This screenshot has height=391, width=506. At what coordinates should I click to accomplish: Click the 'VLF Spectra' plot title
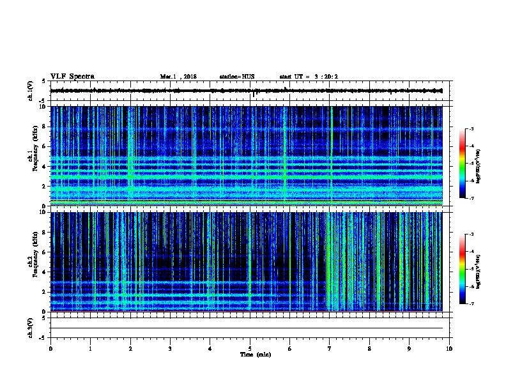point(72,77)
